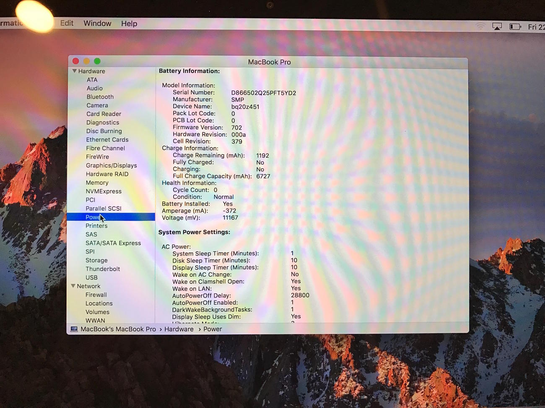Click the computer icon in path bar

tap(74, 329)
